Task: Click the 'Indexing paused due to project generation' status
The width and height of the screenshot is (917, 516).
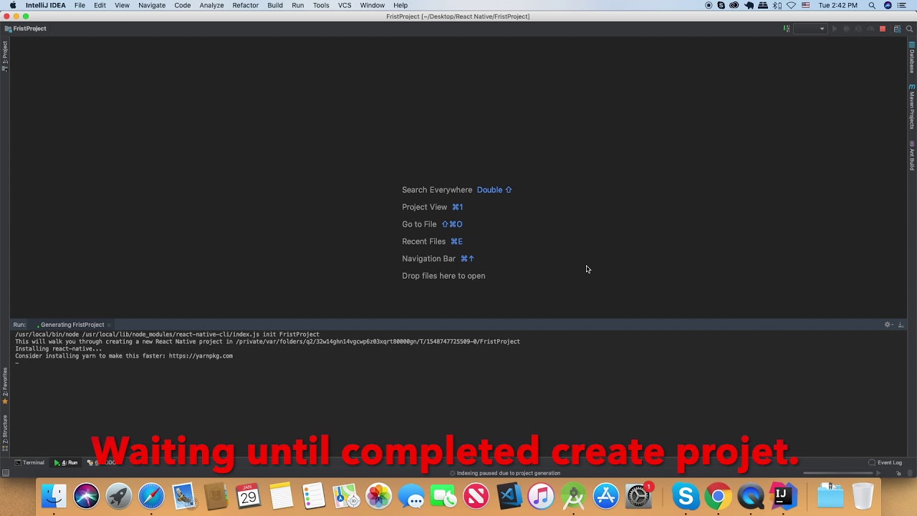Action: [508, 473]
